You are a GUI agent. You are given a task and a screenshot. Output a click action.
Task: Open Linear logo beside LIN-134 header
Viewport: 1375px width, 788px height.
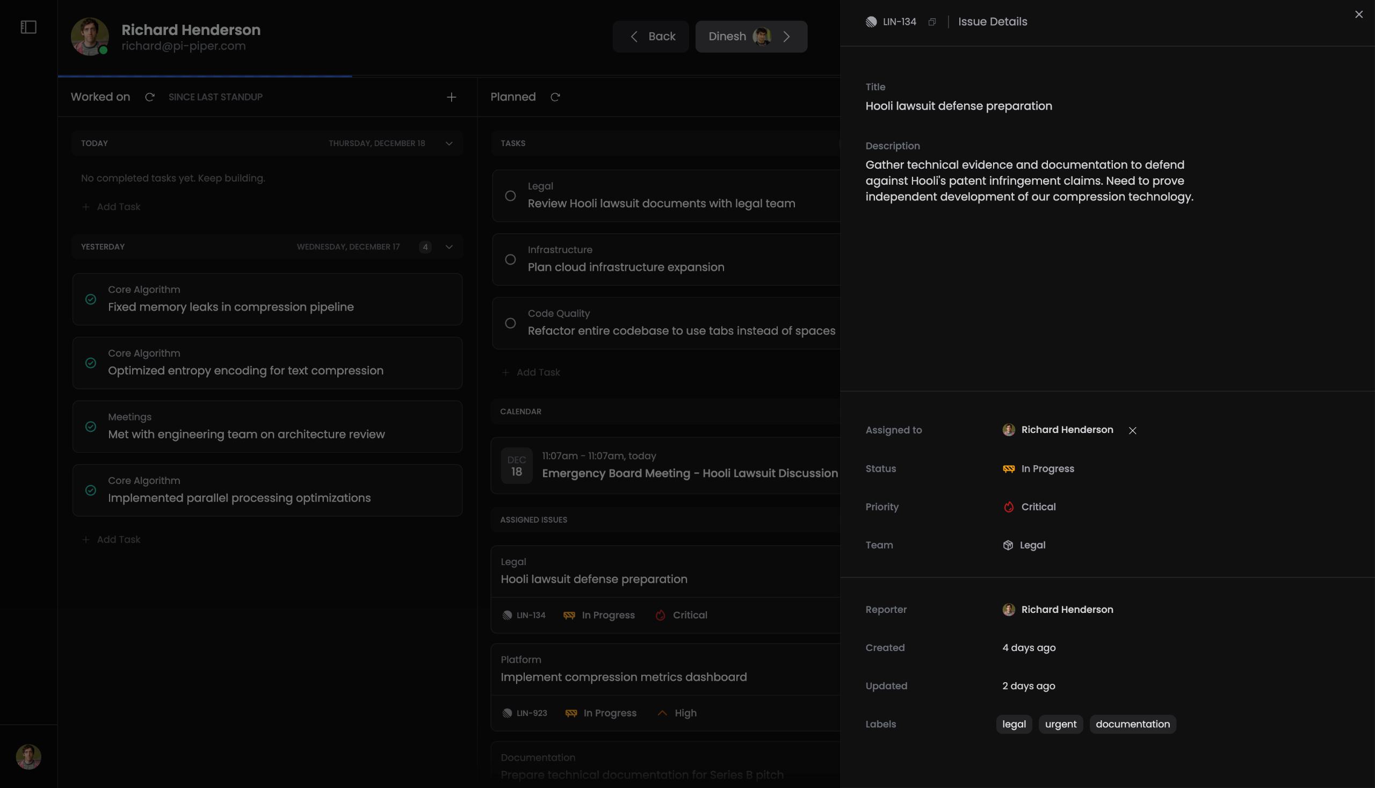(x=871, y=21)
